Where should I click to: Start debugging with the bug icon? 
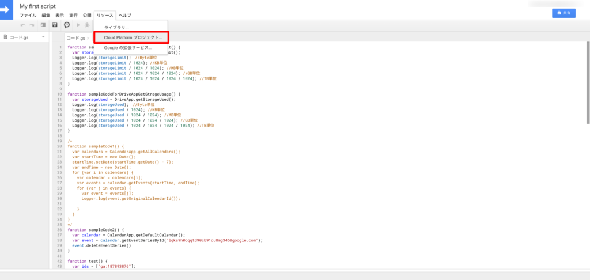pos(87,25)
